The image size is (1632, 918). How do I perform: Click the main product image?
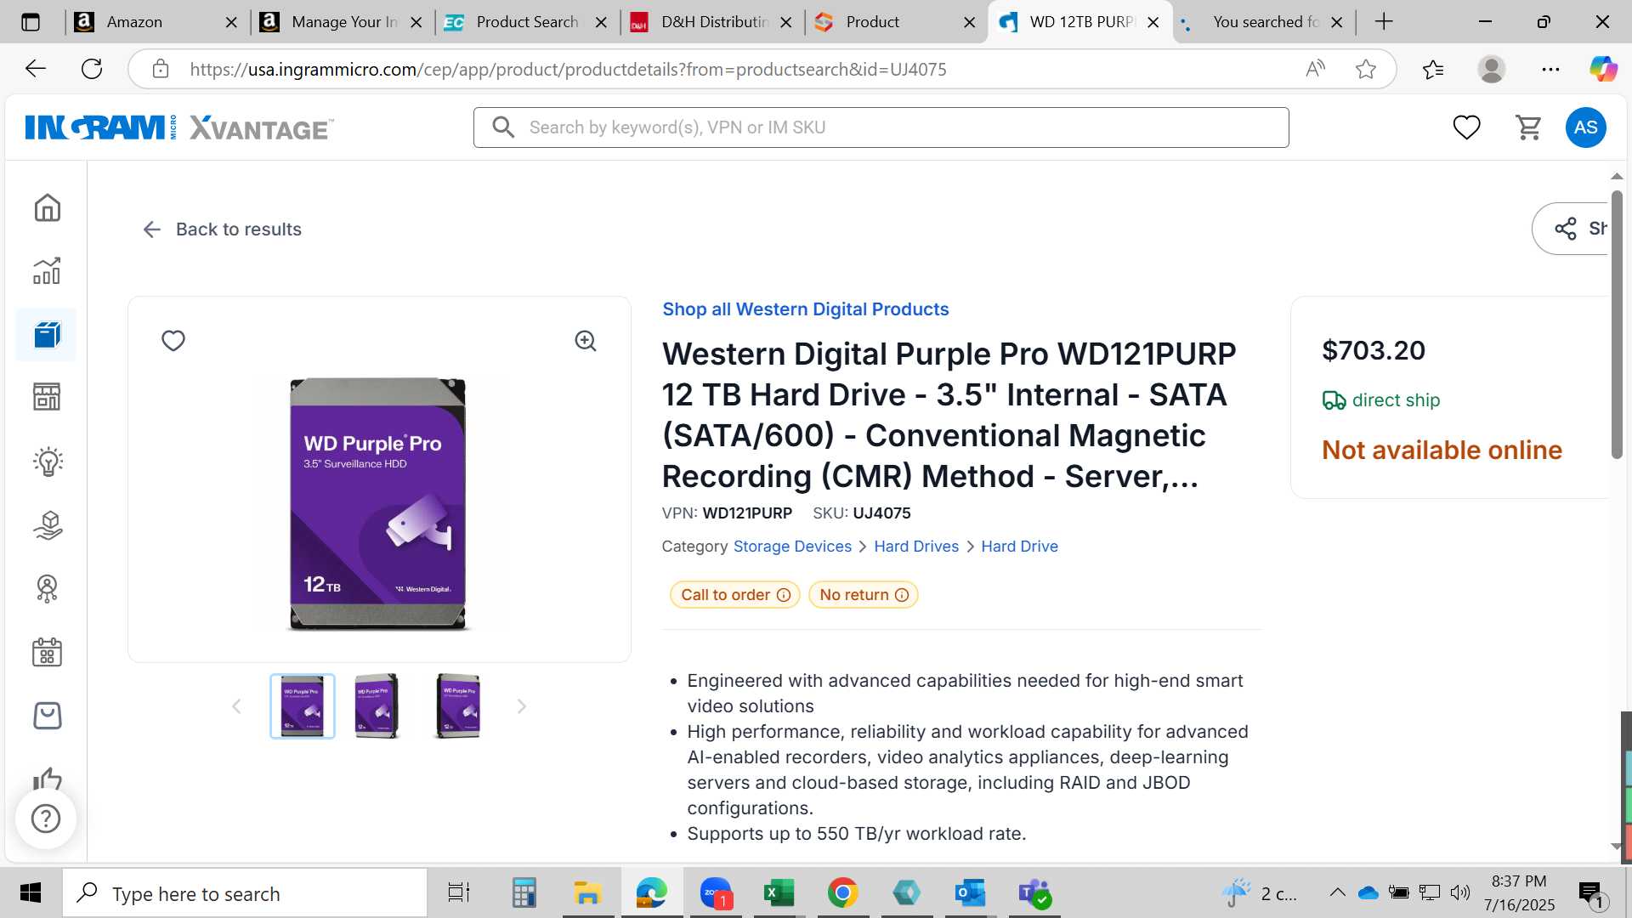378,503
